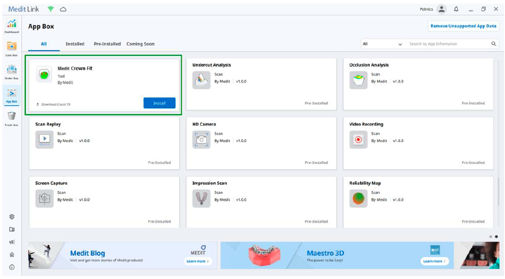Click the home icon in the sidebar
Screen dimensions: 505x279
(x=12, y=254)
